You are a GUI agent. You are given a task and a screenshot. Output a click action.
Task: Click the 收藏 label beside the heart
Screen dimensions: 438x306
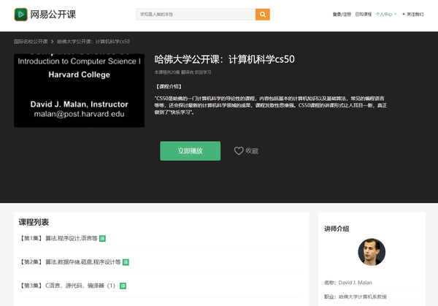click(252, 151)
